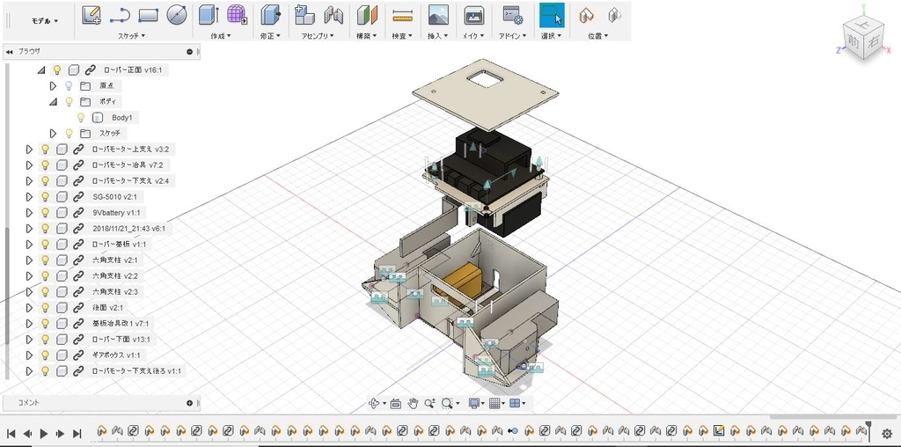This screenshot has width=901, height=447.
Task: Go to timeline start
Action: [11, 434]
